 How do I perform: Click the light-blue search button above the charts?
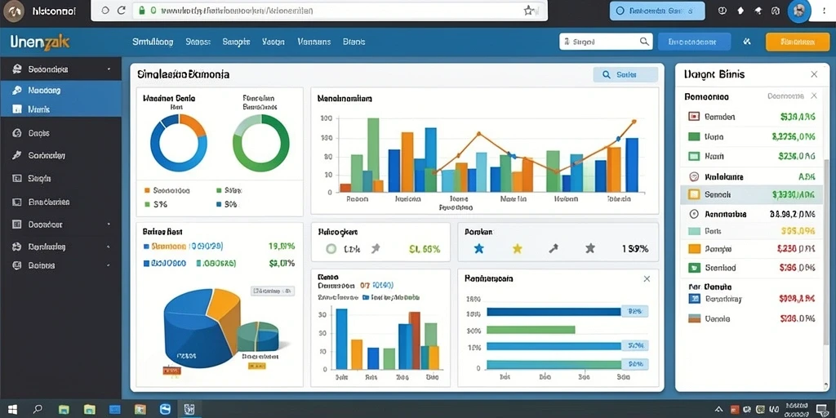[625, 74]
